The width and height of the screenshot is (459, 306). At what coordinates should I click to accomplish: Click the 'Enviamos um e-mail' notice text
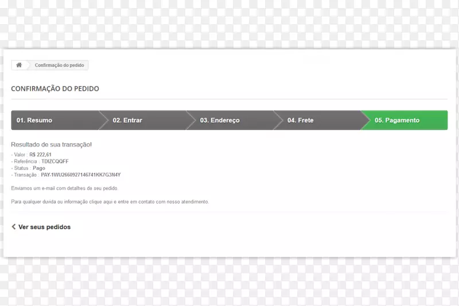[65, 188]
